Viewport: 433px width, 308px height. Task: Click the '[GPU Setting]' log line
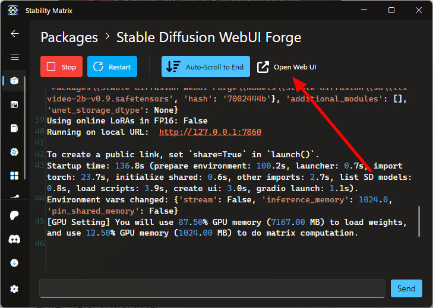227,227
